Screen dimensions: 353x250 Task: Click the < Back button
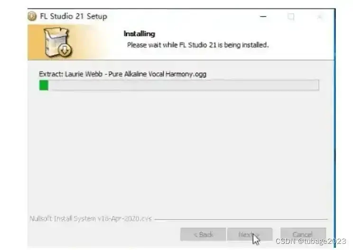tap(203, 234)
